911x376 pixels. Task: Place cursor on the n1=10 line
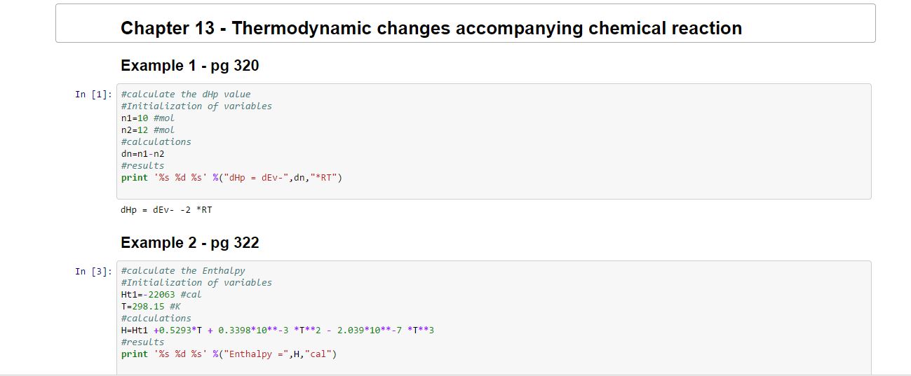(147, 118)
